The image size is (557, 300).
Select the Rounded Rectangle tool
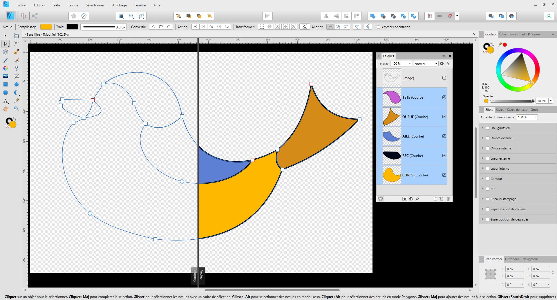(x=6, y=93)
